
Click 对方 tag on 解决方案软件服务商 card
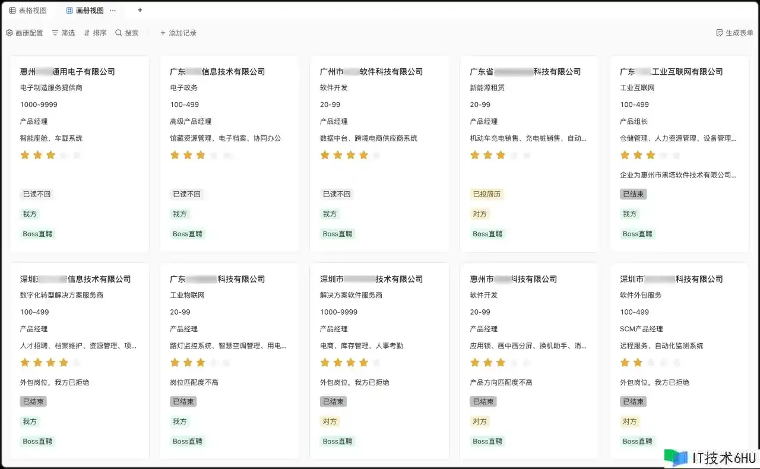point(330,422)
